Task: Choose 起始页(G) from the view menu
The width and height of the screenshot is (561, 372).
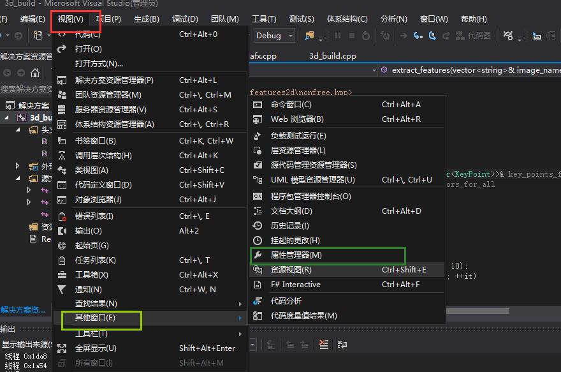Action: 150,246
